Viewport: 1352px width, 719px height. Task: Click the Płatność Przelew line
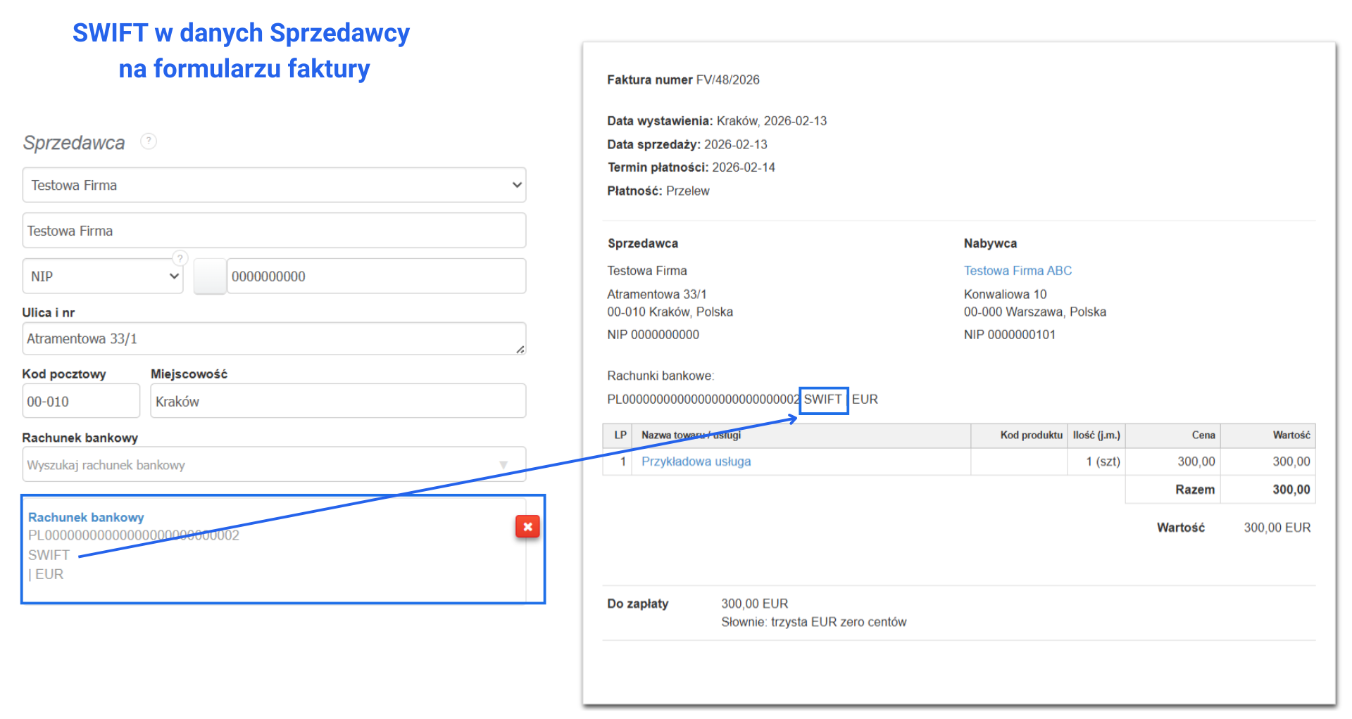(x=658, y=191)
